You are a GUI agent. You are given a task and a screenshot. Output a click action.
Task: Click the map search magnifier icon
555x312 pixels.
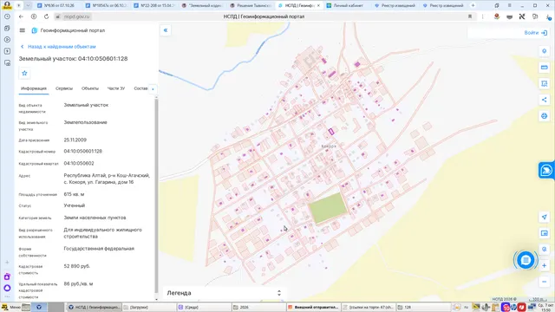click(x=545, y=249)
